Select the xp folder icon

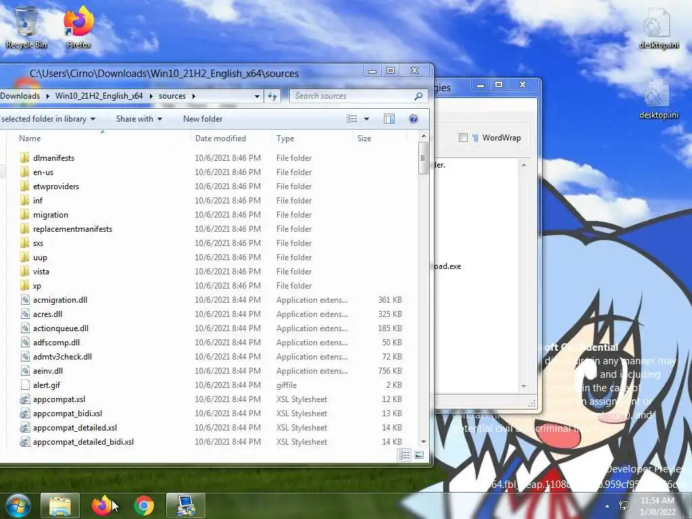pyautogui.click(x=25, y=286)
